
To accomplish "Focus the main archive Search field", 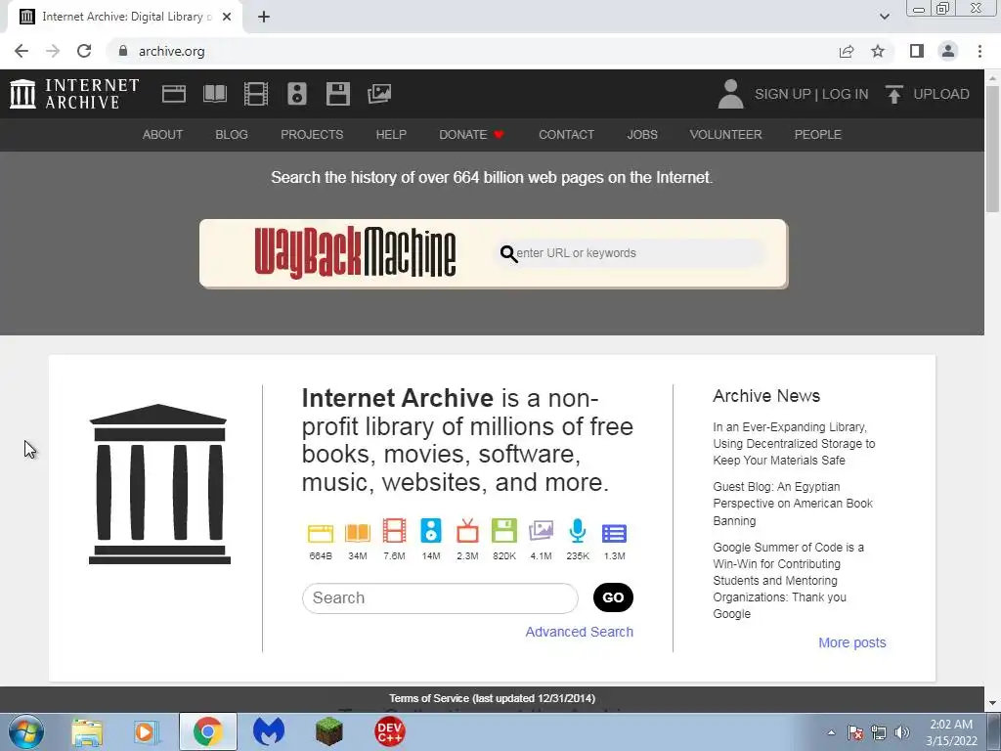I will (x=440, y=597).
